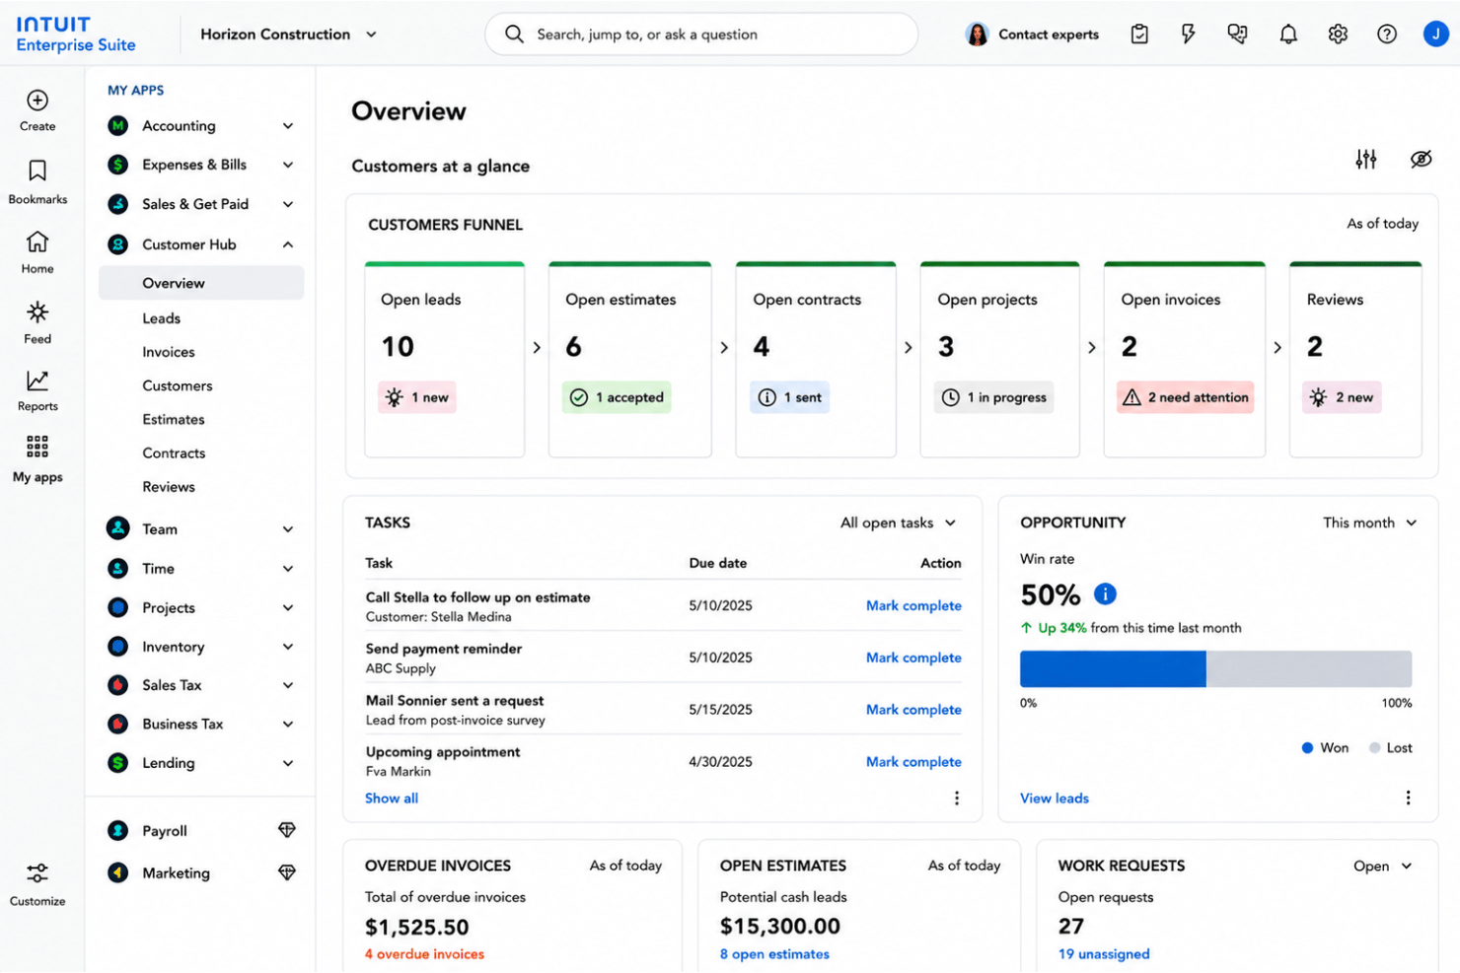Open the Horizon Construction company dropdown

click(288, 35)
